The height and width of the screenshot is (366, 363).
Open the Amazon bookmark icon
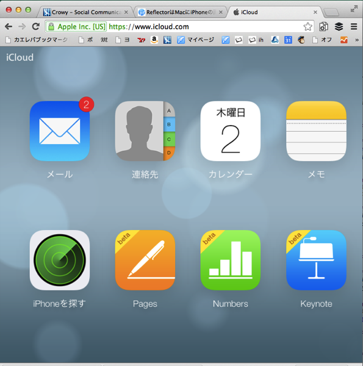click(154, 40)
